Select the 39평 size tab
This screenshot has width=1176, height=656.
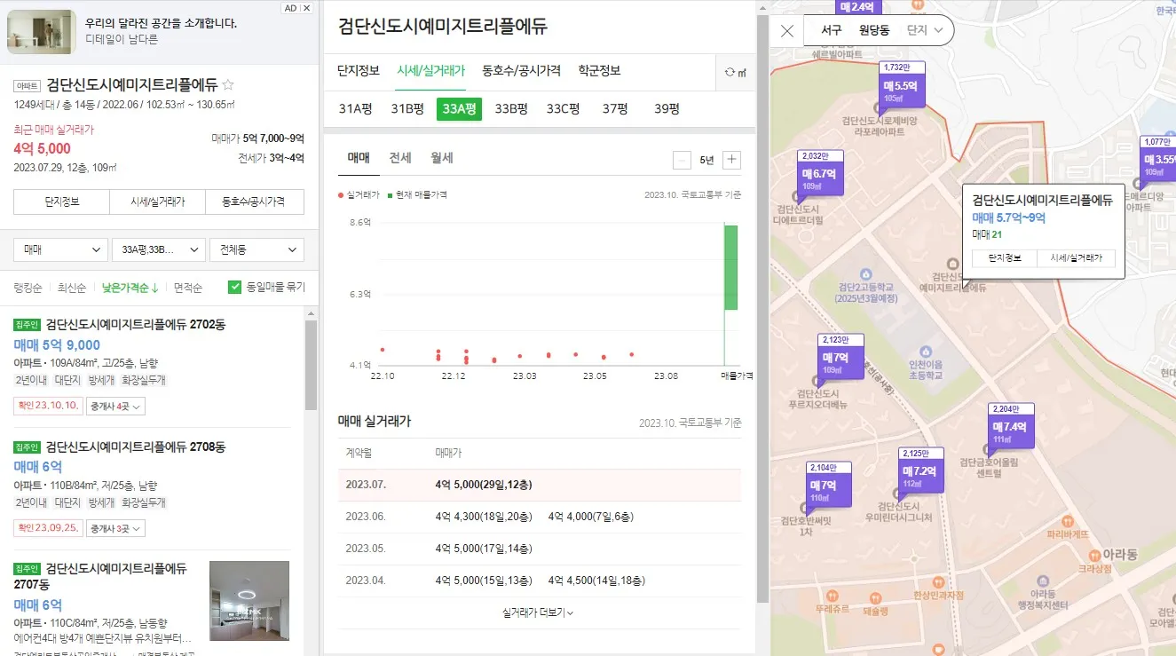pyautogui.click(x=667, y=109)
